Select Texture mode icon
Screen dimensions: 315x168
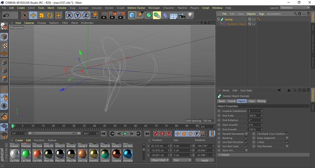[4, 45]
